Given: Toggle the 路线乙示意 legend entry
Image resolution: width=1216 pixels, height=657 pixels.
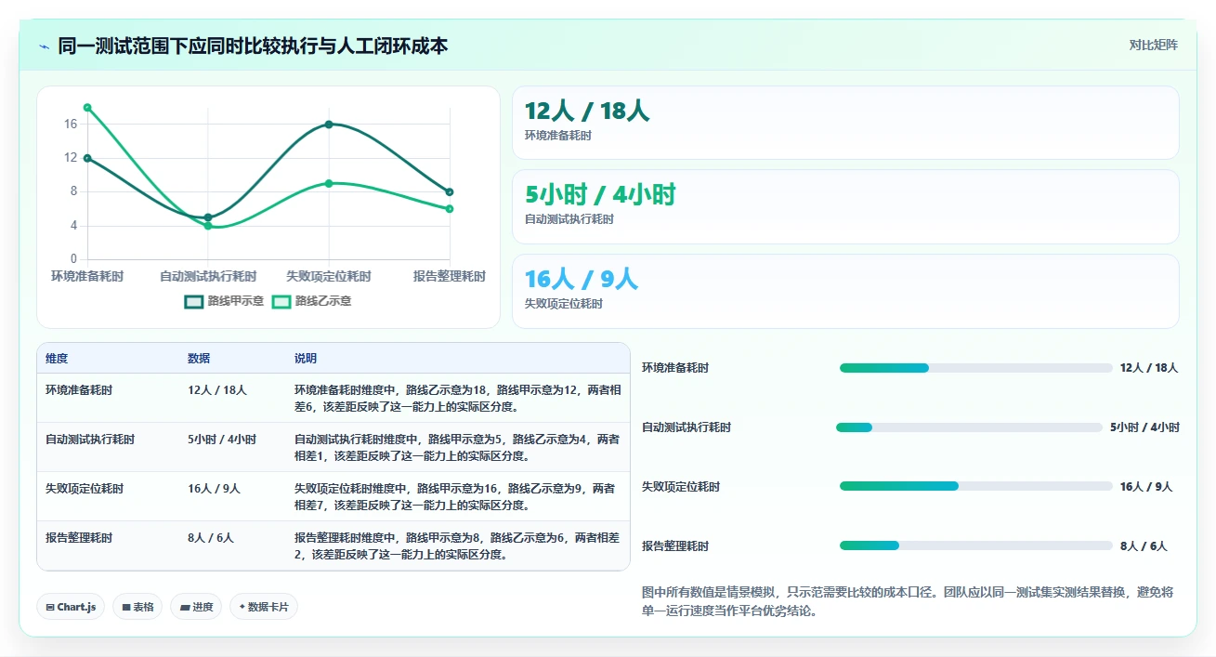Looking at the screenshot, I should [312, 301].
